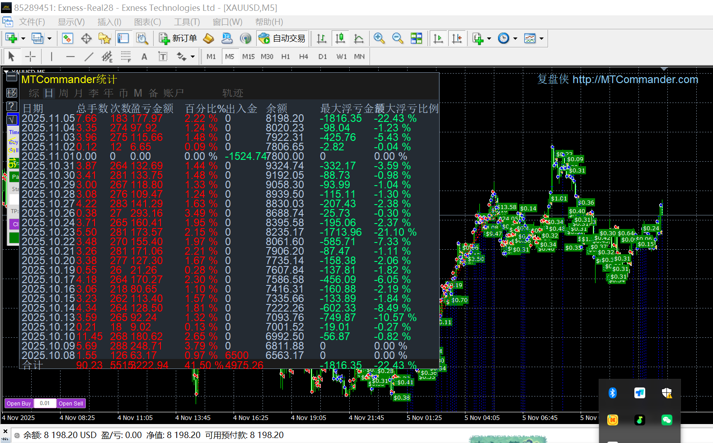Viewport: 713px width, 443px height.
Task: Select the 周 weekly statistics tab
Action: [64, 93]
